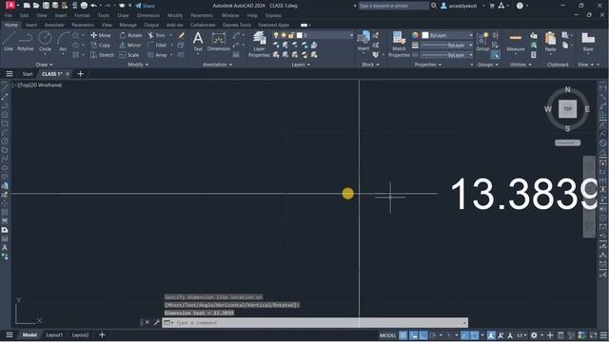Expand the Block panel

(370, 65)
